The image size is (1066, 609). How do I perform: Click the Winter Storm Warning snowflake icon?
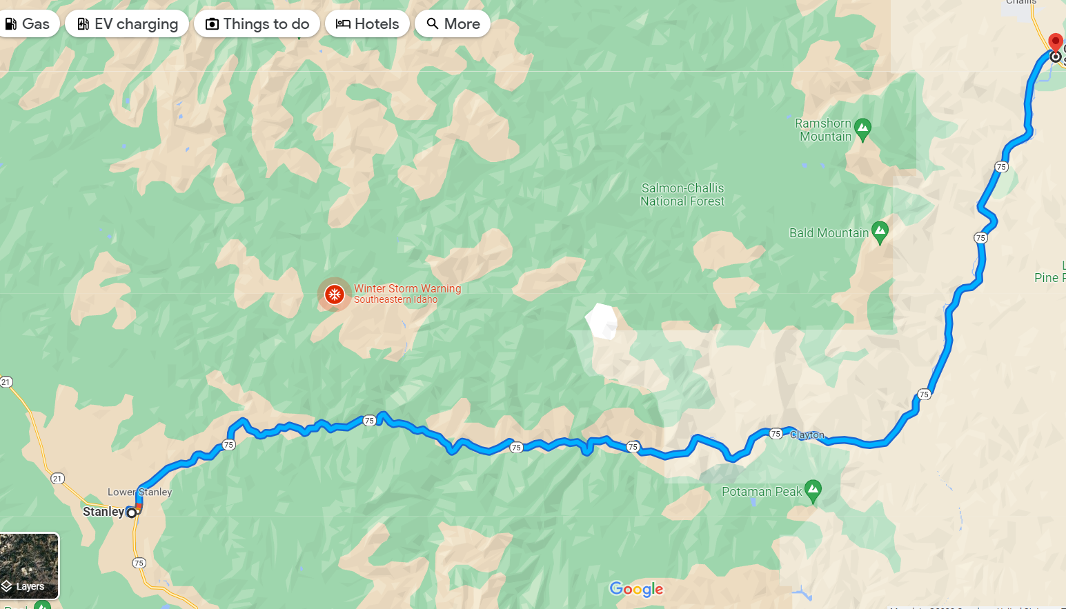click(x=335, y=294)
